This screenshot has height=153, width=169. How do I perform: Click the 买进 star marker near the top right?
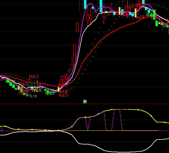(140, 17)
